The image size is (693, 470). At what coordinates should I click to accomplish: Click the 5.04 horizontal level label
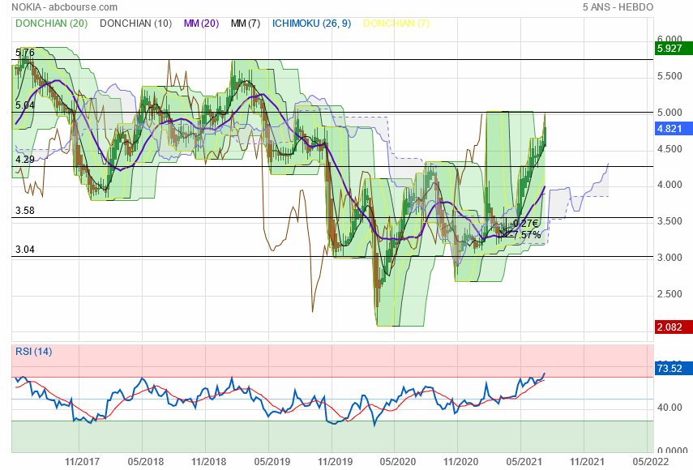25,105
